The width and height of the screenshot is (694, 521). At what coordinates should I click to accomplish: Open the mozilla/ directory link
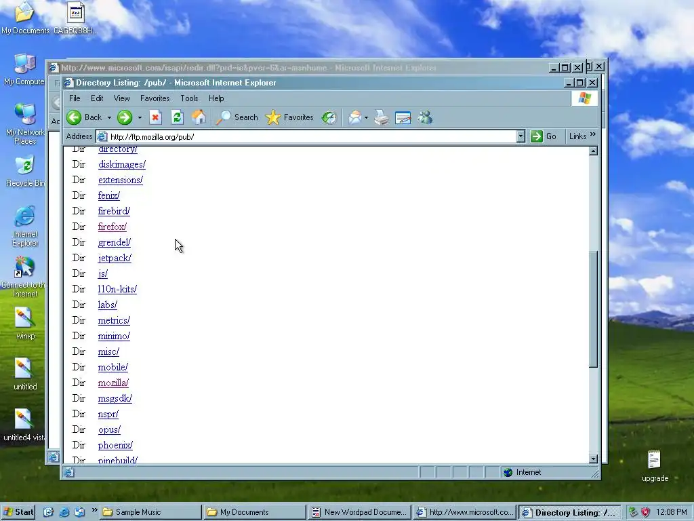point(113,383)
